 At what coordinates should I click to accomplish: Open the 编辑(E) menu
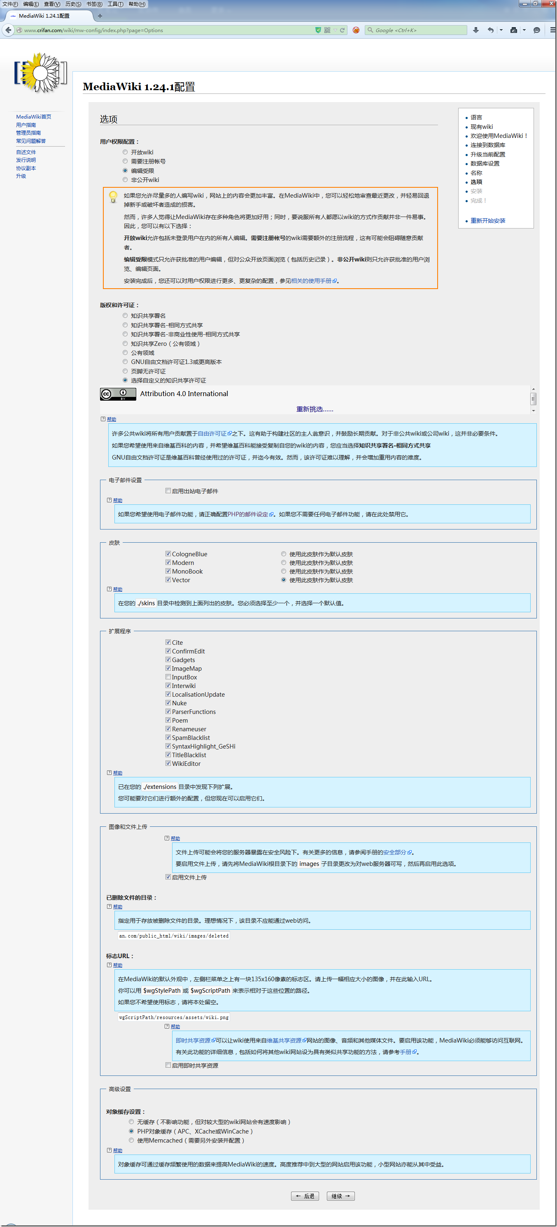(x=31, y=4)
